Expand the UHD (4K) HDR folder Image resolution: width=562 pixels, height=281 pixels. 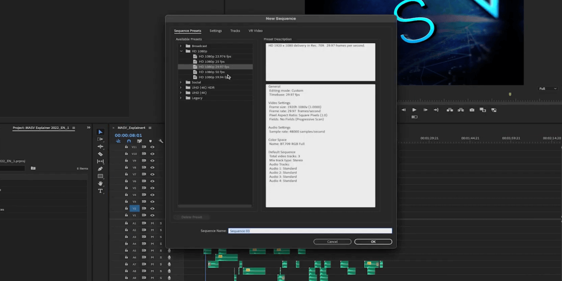[x=181, y=88]
